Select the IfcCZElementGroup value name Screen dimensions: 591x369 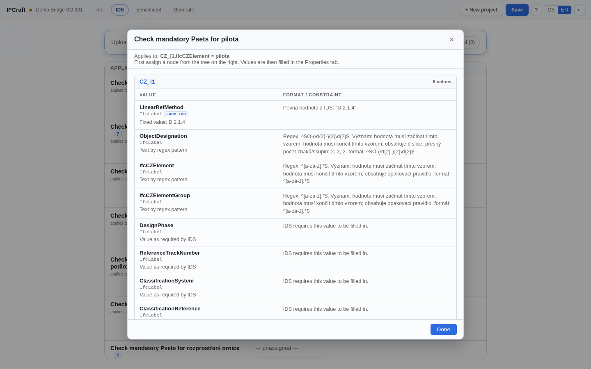pos(165,196)
